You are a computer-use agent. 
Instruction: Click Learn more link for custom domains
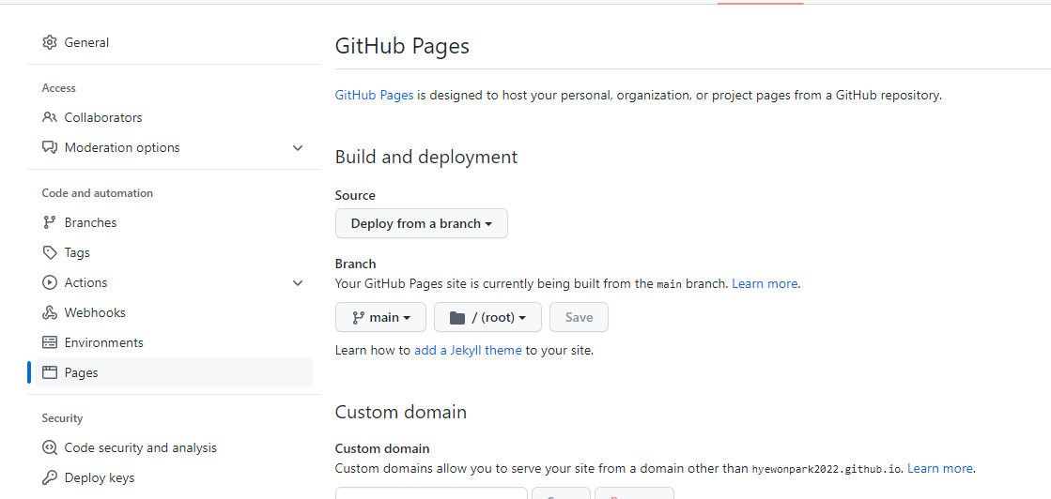(x=940, y=467)
